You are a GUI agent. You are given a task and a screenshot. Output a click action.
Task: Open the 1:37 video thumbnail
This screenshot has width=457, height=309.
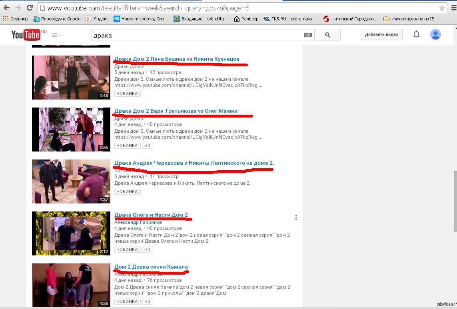point(71,181)
